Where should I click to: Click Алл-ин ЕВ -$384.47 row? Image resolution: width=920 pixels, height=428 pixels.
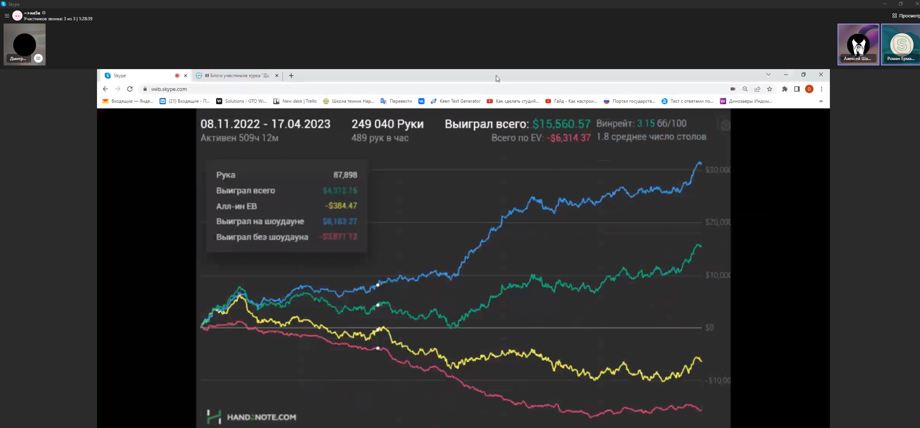point(287,206)
